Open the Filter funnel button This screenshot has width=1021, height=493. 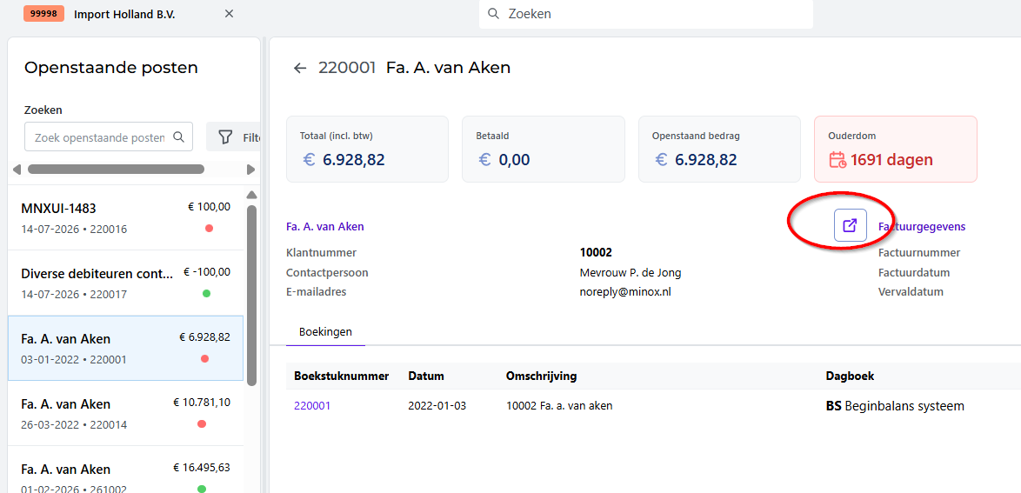[233, 137]
